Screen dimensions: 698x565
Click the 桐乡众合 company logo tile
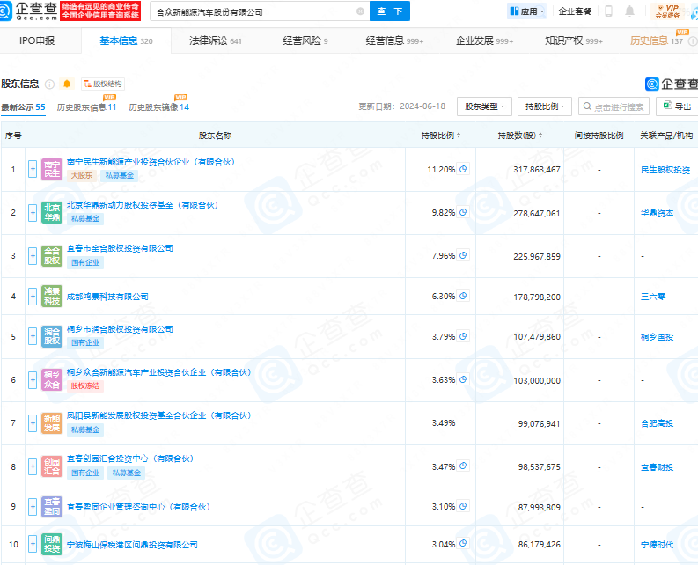[x=52, y=380]
